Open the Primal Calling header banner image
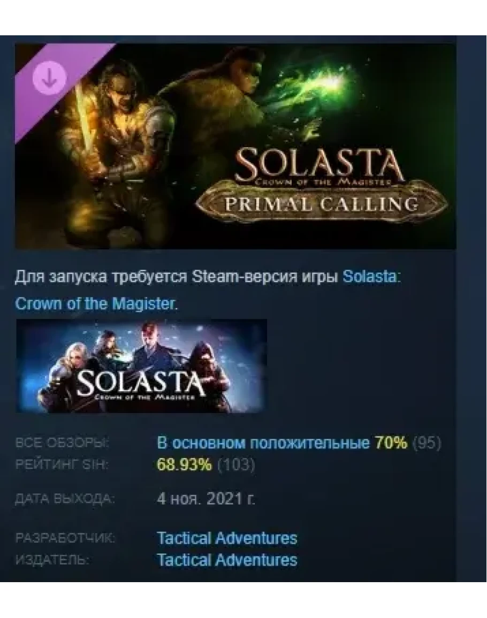The width and height of the screenshot is (487, 618). 235,146
